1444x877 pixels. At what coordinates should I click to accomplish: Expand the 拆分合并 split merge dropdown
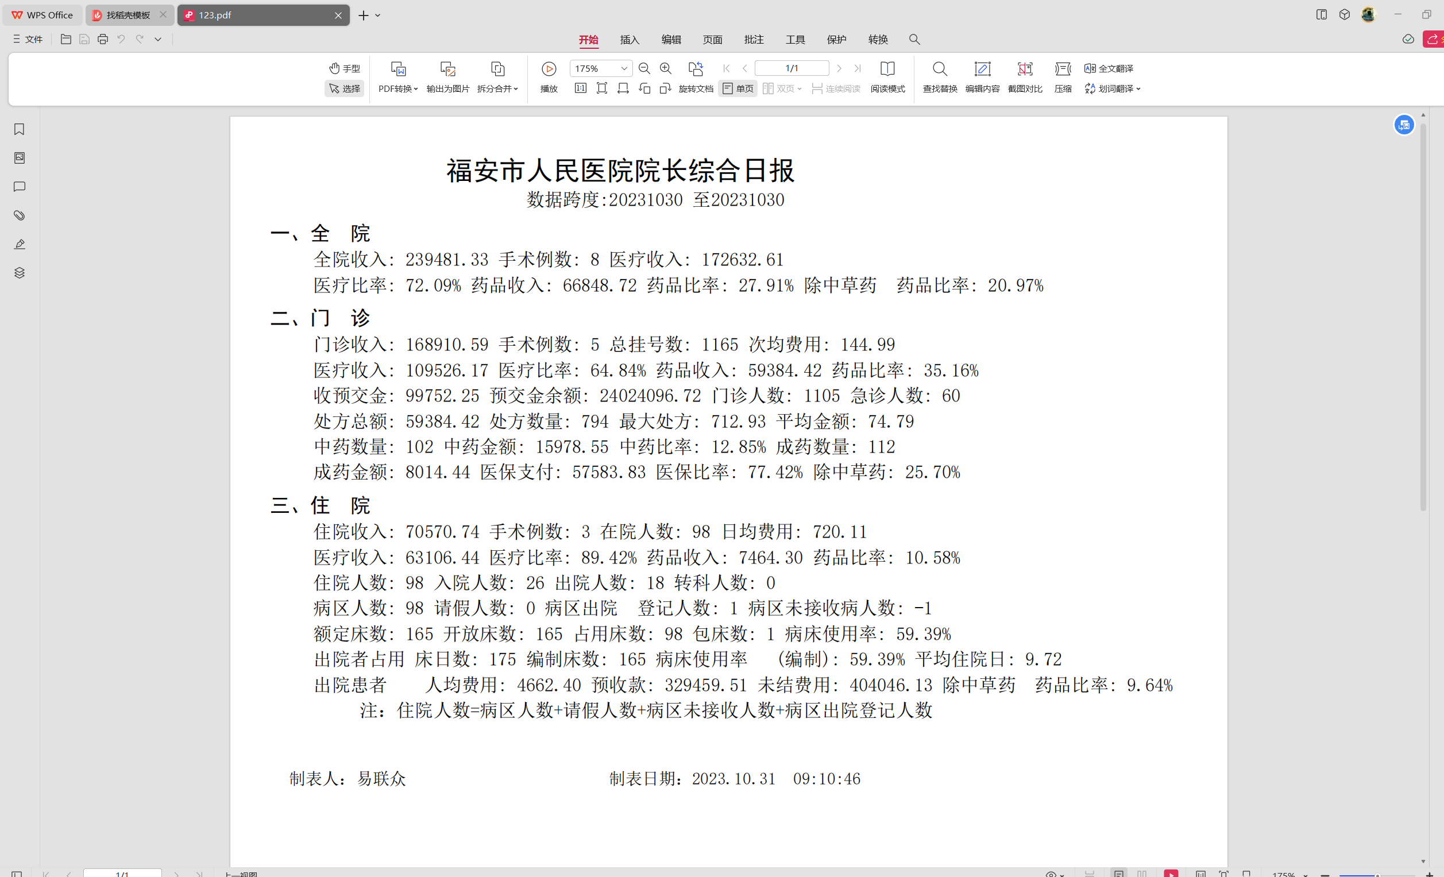tap(497, 88)
